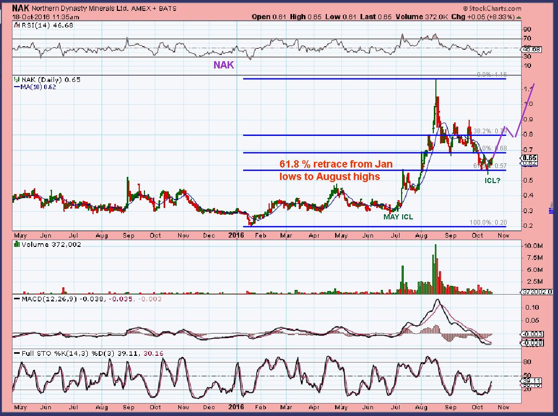Click the candlestick icon beside NAK (Daily)
558x416 pixels.
[17, 79]
